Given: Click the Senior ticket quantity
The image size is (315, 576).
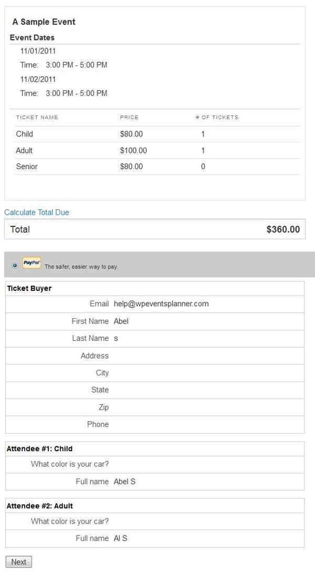Looking at the screenshot, I should coord(203,167).
